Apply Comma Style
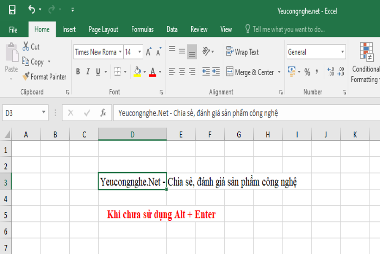Viewport: 380px width, 254px height. point(317,72)
